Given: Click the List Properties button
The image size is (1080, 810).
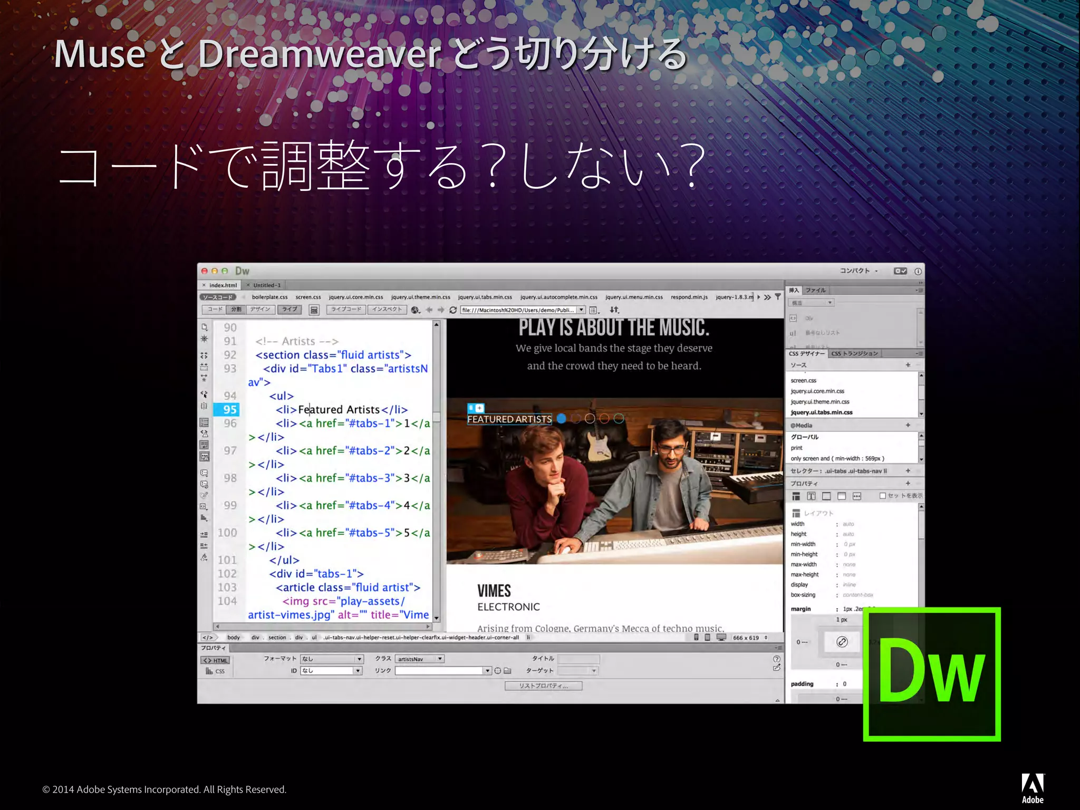Looking at the screenshot, I should (544, 686).
